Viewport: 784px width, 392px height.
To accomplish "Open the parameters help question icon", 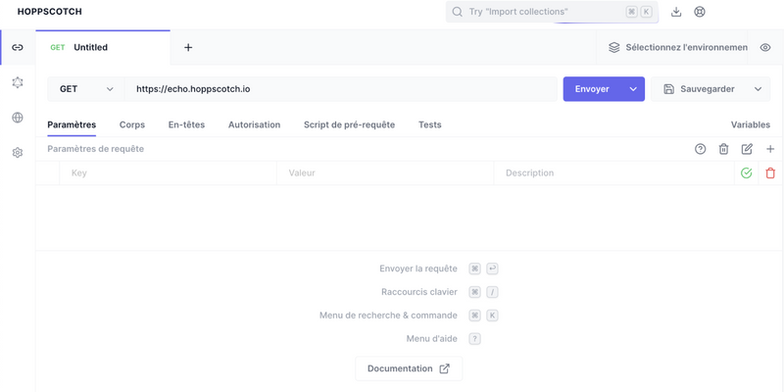I will (x=701, y=149).
